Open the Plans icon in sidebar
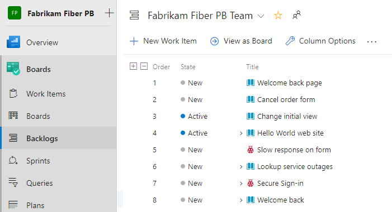 (13, 205)
